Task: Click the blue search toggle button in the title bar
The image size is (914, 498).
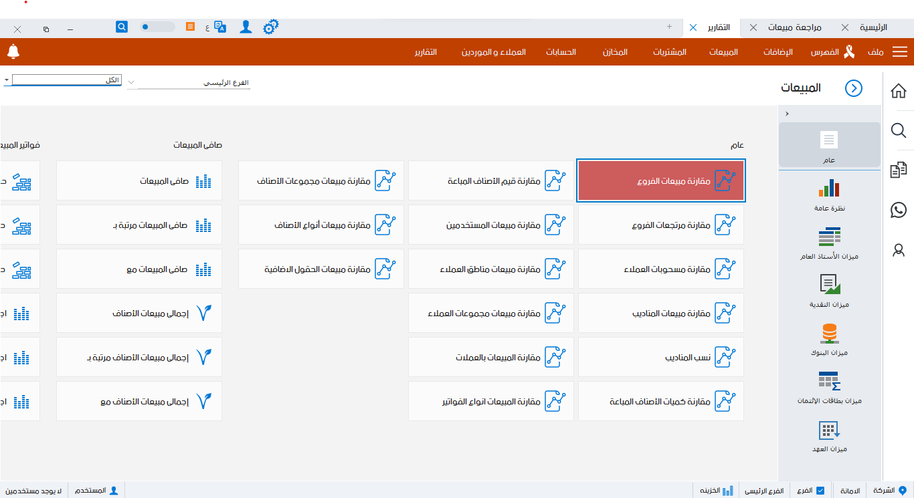Action: point(121,27)
